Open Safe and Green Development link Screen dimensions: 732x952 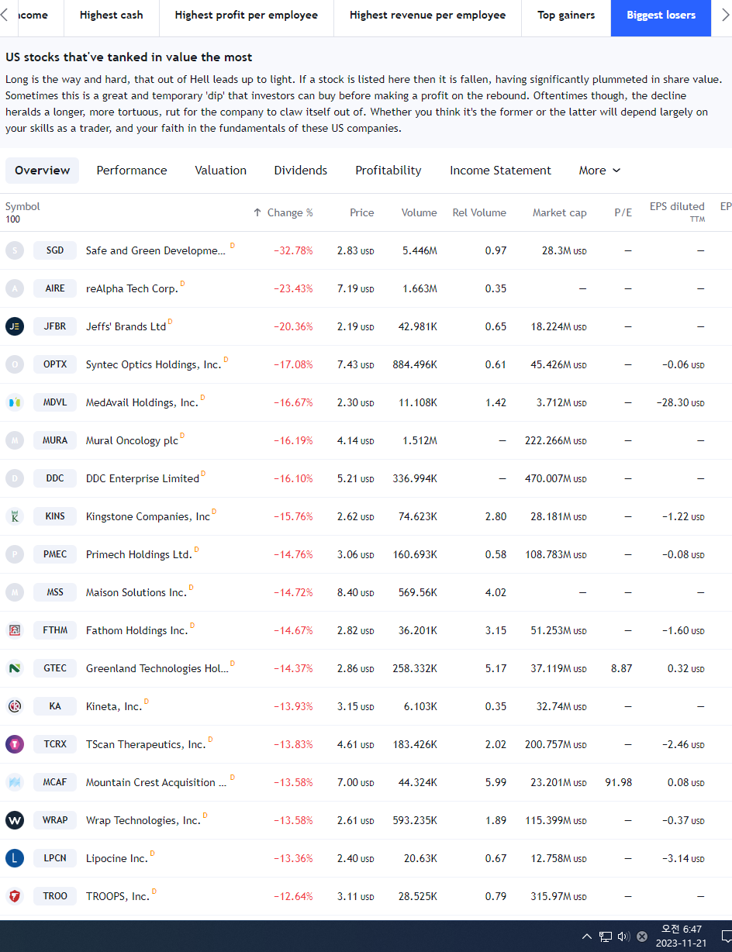pyautogui.click(x=156, y=250)
